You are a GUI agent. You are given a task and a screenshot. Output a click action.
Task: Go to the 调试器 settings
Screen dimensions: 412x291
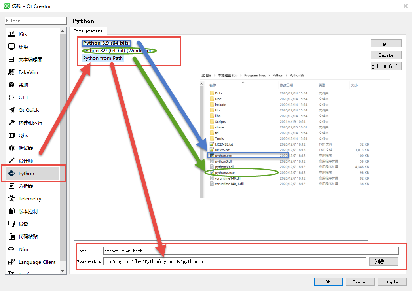33,148
